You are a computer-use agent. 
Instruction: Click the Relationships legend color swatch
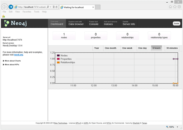[58, 62]
